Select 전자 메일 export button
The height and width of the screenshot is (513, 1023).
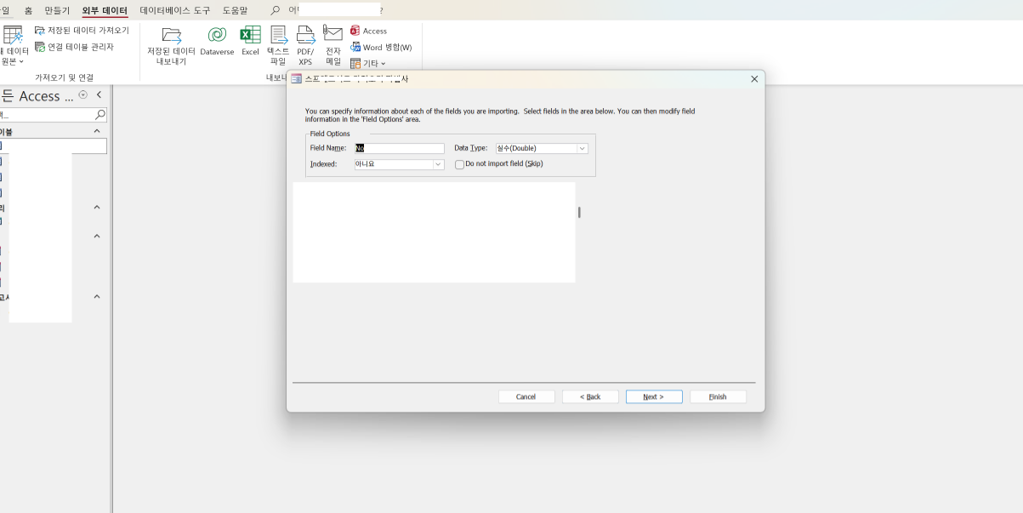[x=332, y=46]
